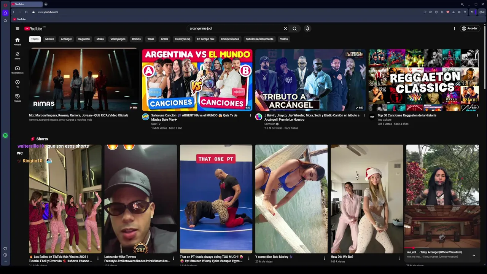Open options for That on PT short
Image resolution: width=487 pixels, height=274 pixels.
click(249, 258)
